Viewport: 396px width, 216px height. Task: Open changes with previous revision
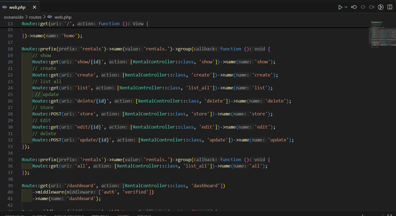coord(354,7)
